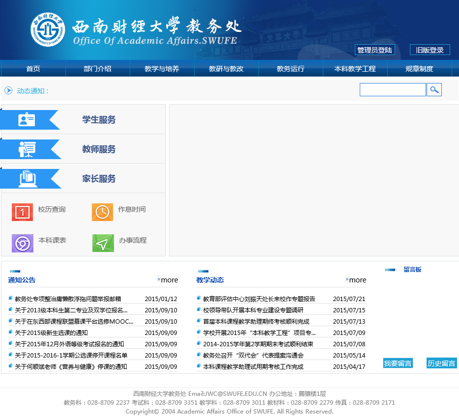459x417 pixels.
Task: Open the orange clock 作息时间 icon
Action: click(x=102, y=212)
